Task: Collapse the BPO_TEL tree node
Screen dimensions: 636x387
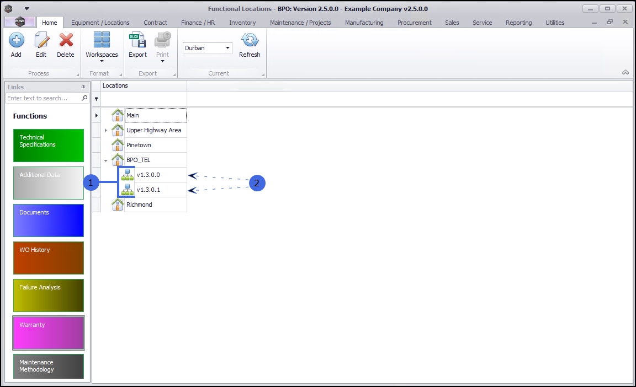Action: tap(105, 161)
